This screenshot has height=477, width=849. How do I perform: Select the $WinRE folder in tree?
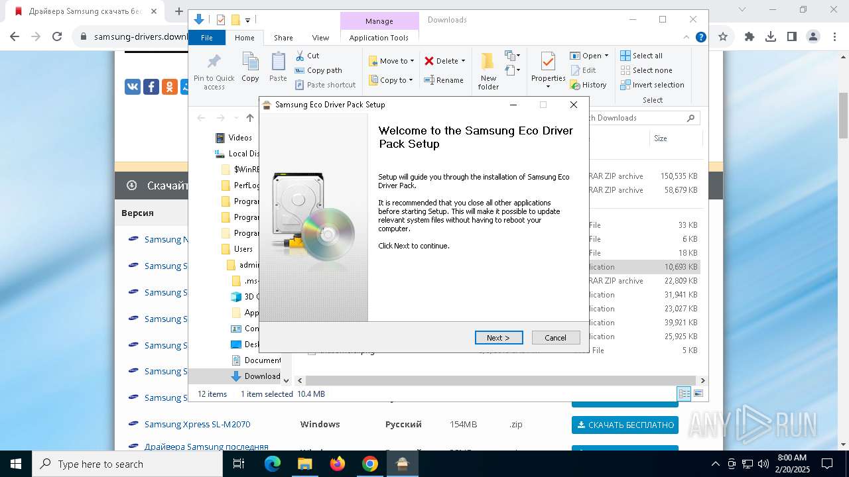coord(240,170)
